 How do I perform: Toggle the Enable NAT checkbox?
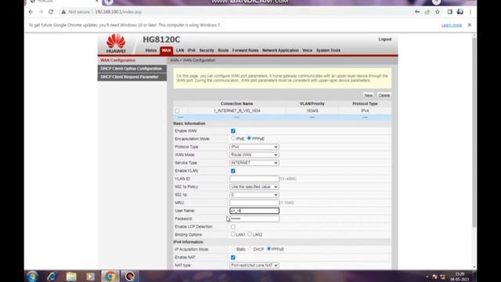233,258
